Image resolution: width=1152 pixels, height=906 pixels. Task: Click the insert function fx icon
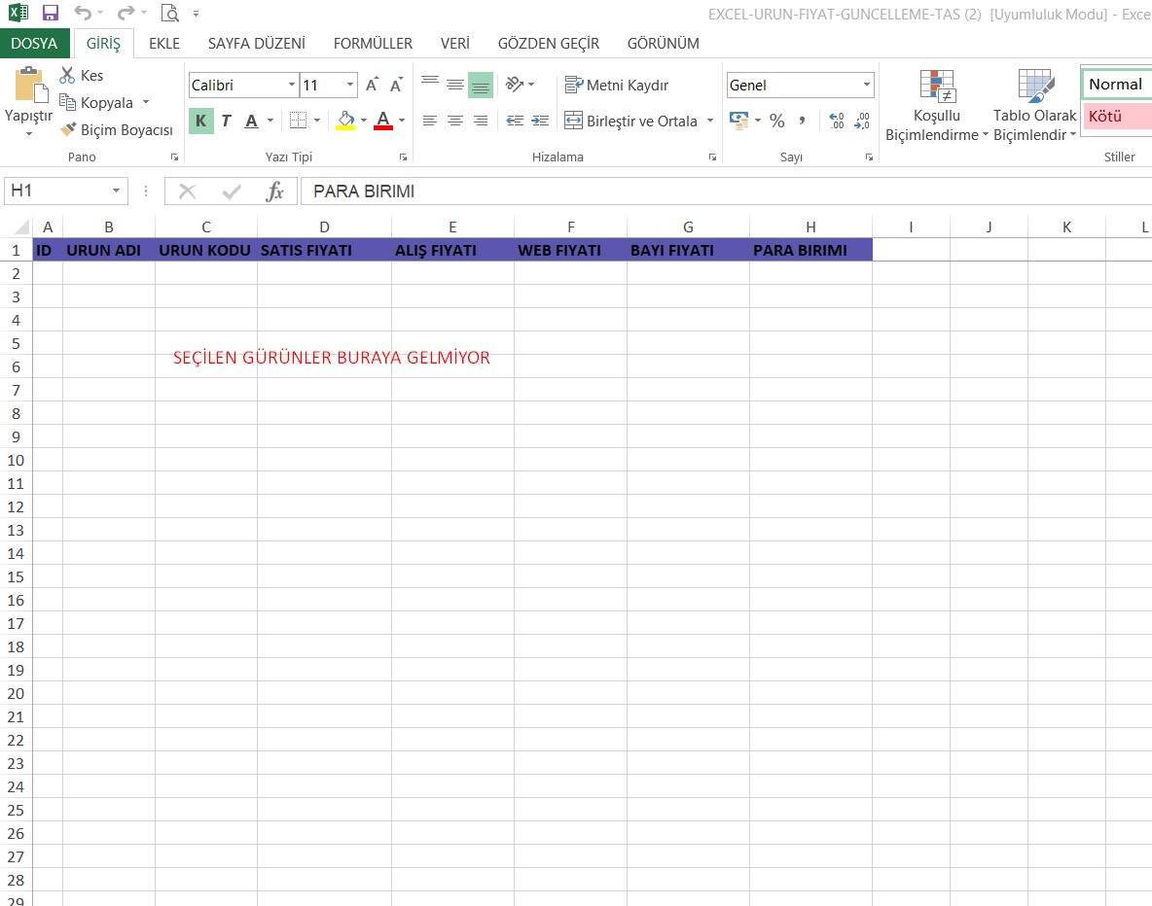[275, 192]
